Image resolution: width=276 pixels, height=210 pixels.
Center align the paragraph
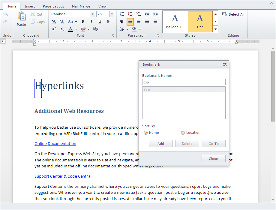[139, 22]
